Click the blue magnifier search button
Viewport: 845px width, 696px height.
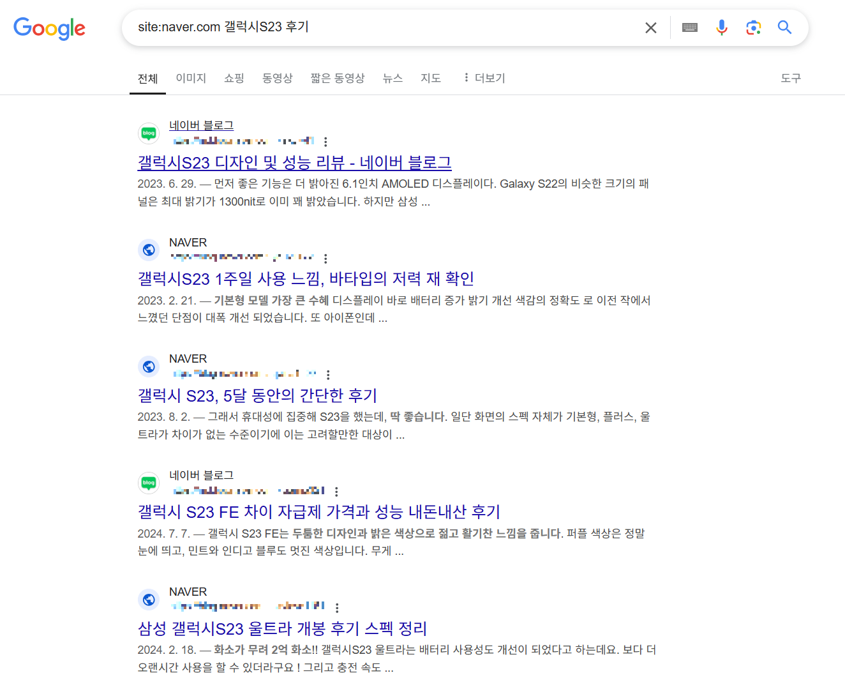pos(785,27)
